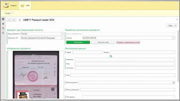Screen dimensions: 180x101
Task: Click the Дата рождения date field
Action: pos(126,82)
